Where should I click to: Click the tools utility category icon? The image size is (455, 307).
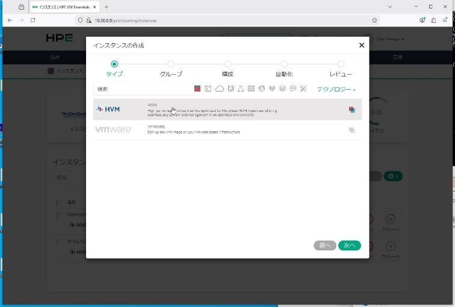click(303, 89)
